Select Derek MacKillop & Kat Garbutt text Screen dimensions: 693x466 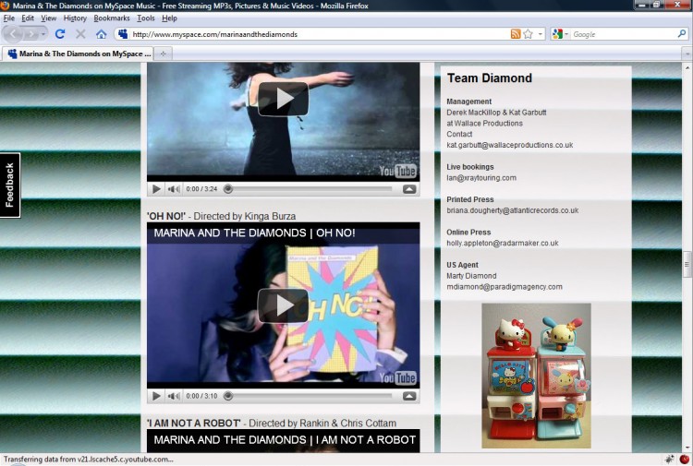point(496,113)
